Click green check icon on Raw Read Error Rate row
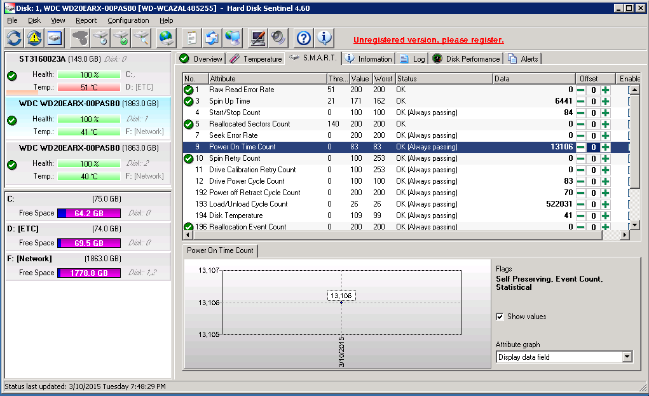The image size is (649, 396). point(189,90)
